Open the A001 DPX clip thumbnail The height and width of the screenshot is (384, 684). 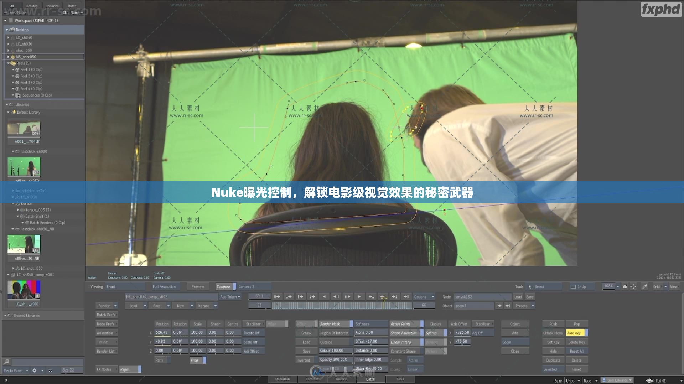tap(24, 128)
